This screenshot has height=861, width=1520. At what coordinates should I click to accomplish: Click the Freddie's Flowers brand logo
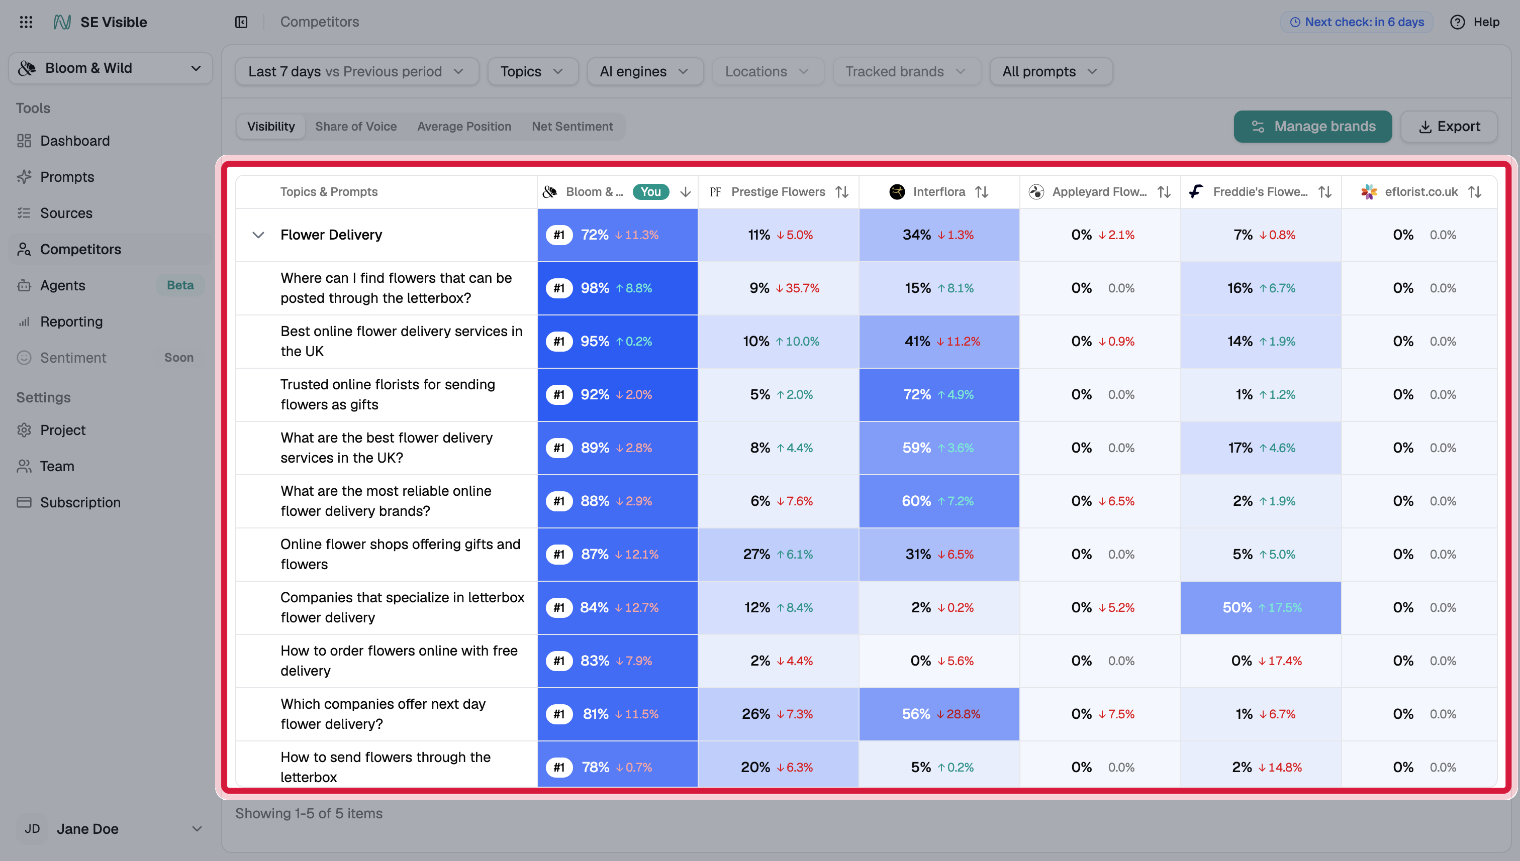click(1196, 191)
